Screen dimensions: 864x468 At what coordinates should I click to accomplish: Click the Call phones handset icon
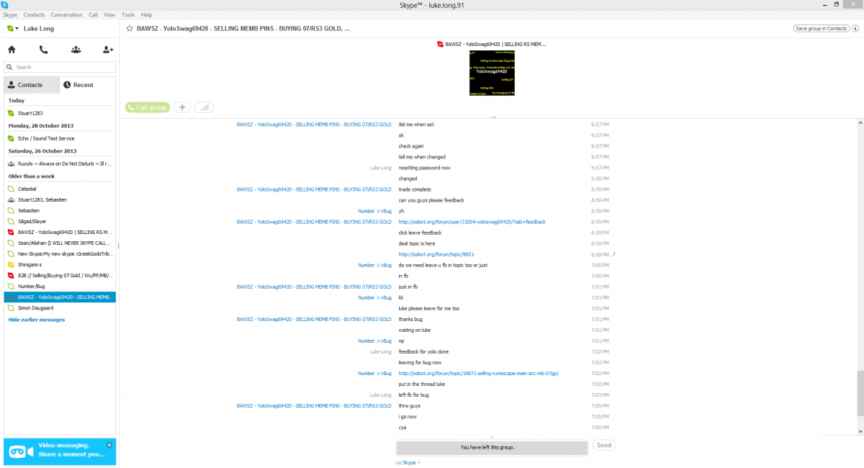[44, 50]
